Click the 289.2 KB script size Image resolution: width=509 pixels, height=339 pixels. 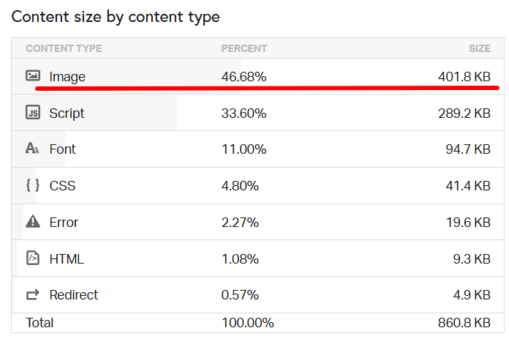pyautogui.click(x=464, y=113)
